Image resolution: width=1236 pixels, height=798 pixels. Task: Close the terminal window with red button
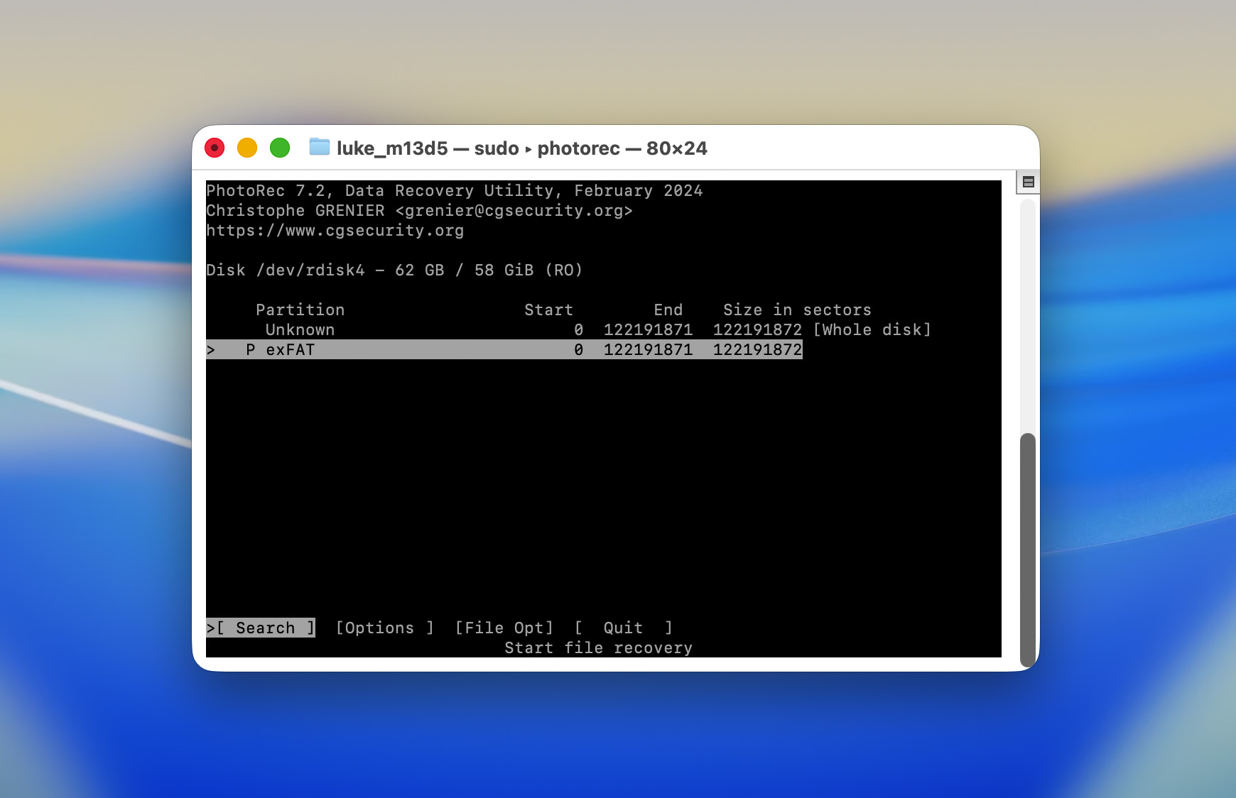[215, 148]
